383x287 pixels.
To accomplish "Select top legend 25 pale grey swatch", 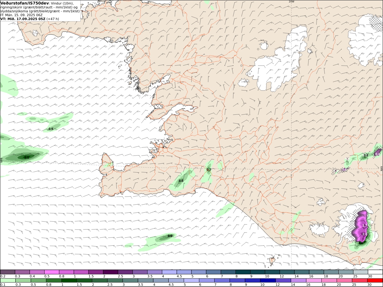I will [x=361, y=272].
